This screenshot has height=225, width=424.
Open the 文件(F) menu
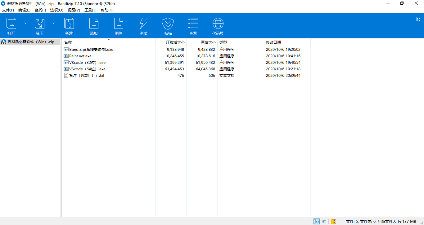[x=8, y=10]
